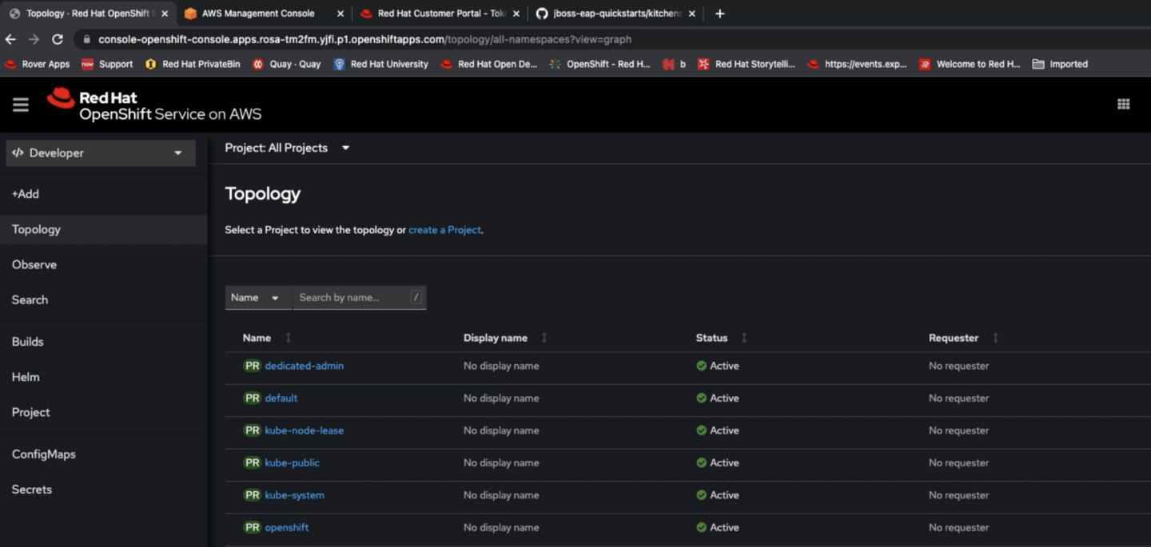Sort by Status column sort icon
The width and height of the screenshot is (1151, 547).
(744, 338)
